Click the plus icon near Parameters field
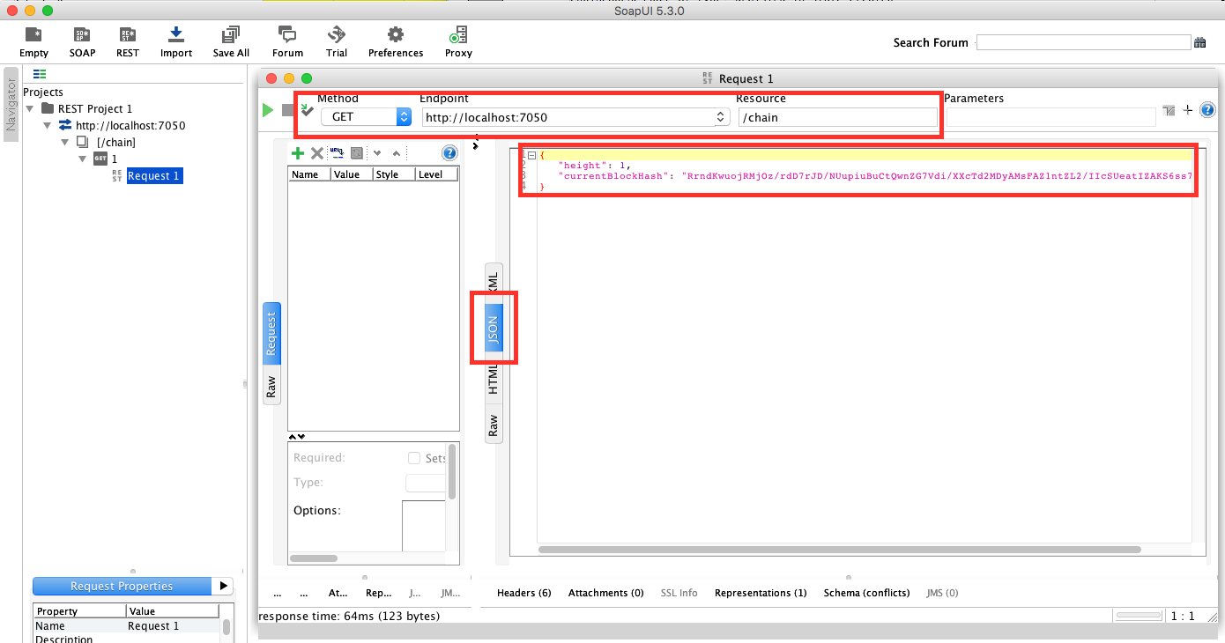Image resolution: width=1225 pixels, height=643 pixels. pyautogui.click(x=1187, y=110)
